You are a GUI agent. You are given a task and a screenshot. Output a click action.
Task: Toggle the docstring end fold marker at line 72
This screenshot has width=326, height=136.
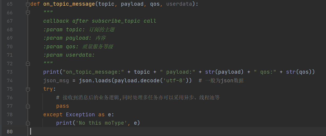coord(28,63)
